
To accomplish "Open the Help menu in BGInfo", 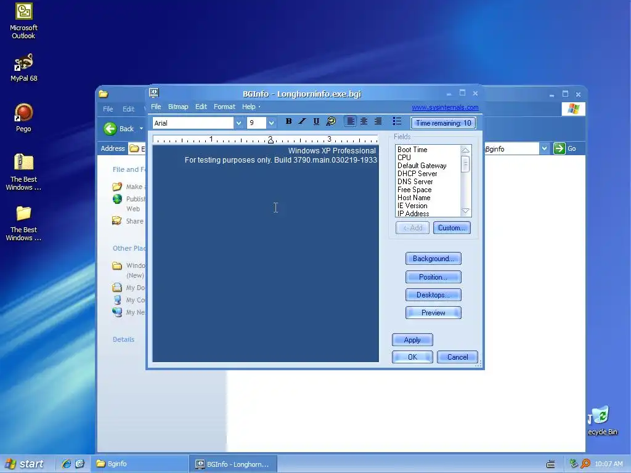I will [249, 107].
